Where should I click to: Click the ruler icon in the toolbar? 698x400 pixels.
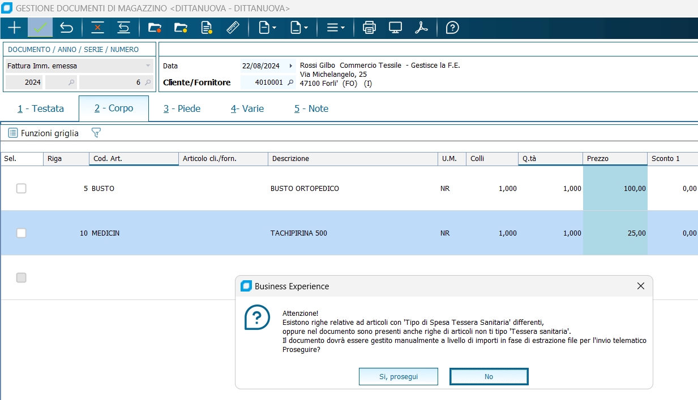tap(233, 28)
